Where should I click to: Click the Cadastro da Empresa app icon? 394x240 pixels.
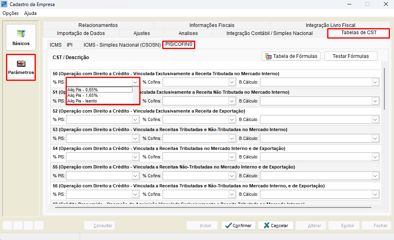4,4
